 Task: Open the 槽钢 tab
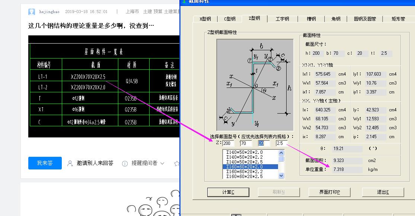point(311,19)
